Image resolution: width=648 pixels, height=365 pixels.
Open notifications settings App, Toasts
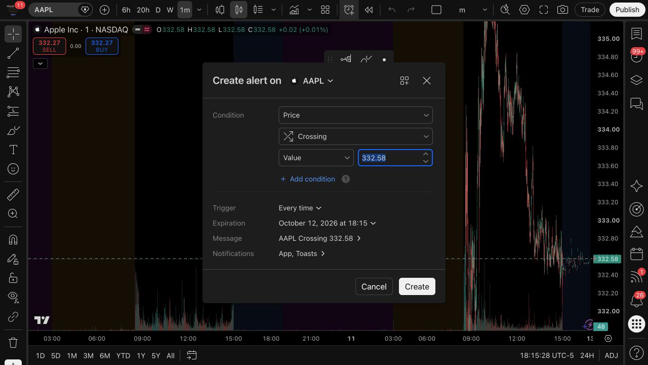tap(302, 253)
